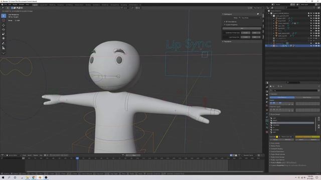Hide teeth_bottom.001 in the viewport

click(x=313, y=33)
